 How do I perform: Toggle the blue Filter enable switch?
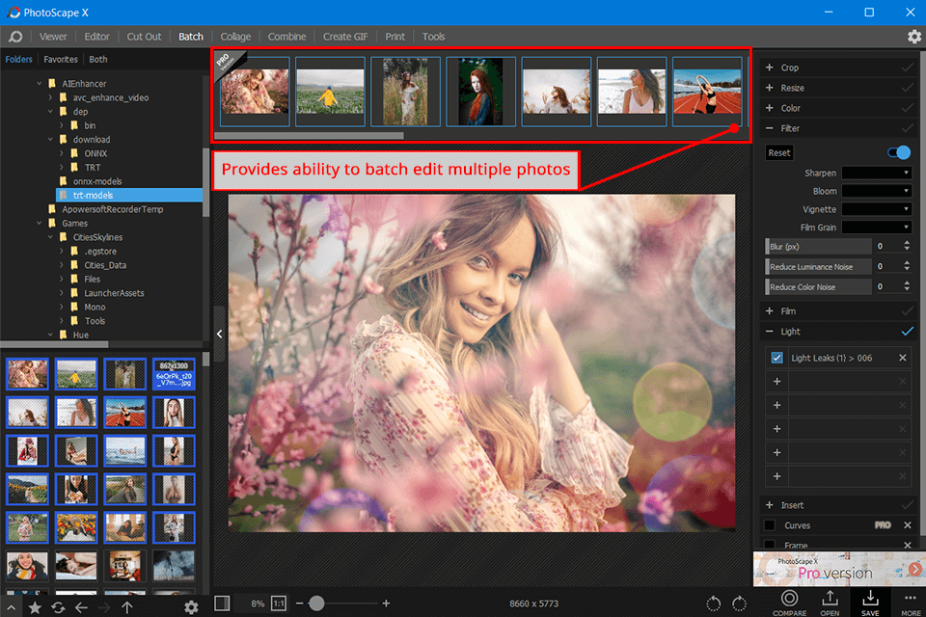897,152
